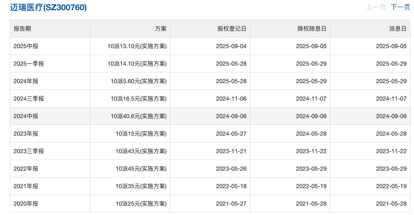Image resolution: width=414 pixels, height=215 pixels.
Task: Click the 10派45元 plan for 2022年报
Action: point(141,169)
